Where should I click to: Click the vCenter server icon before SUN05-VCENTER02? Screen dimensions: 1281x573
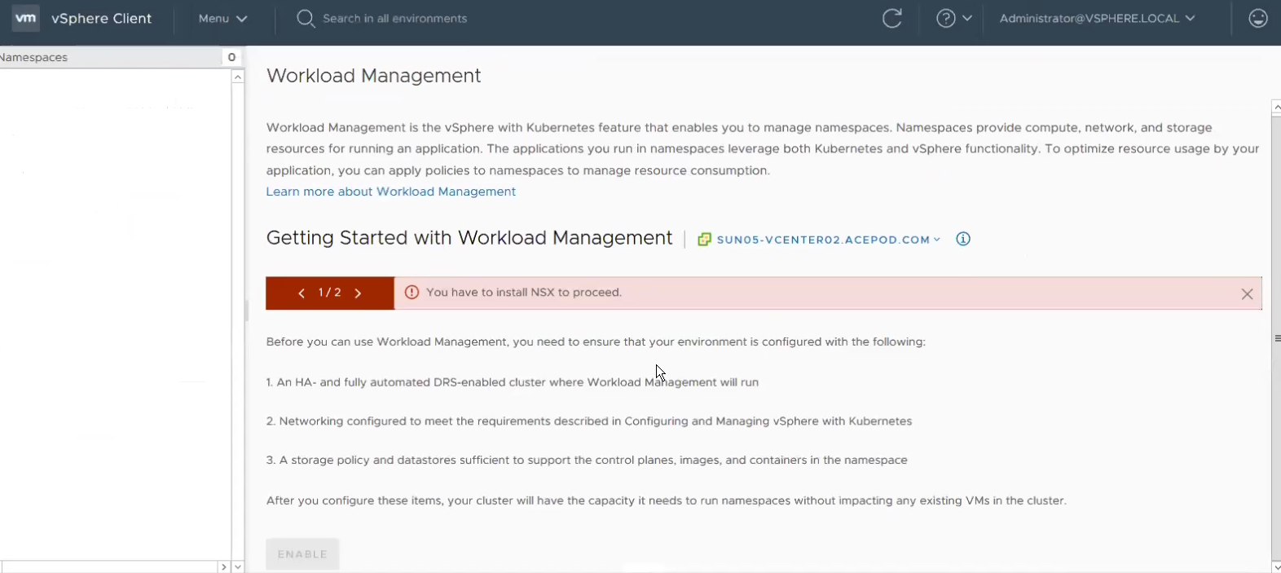tap(705, 240)
